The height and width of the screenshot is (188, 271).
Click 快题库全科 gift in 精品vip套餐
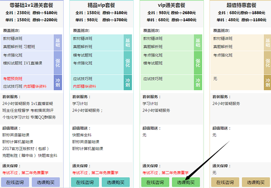[82, 135]
